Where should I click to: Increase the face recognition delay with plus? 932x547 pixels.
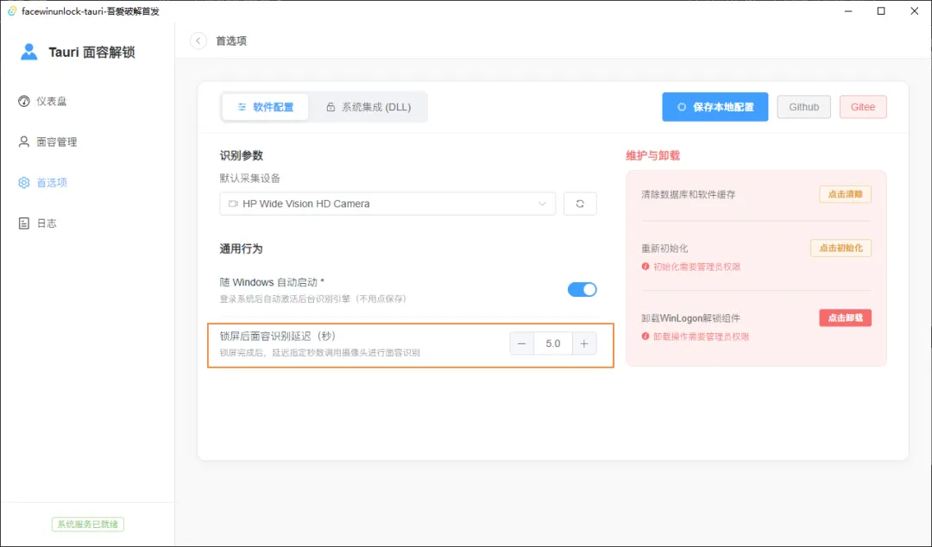pyautogui.click(x=584, y=343)
